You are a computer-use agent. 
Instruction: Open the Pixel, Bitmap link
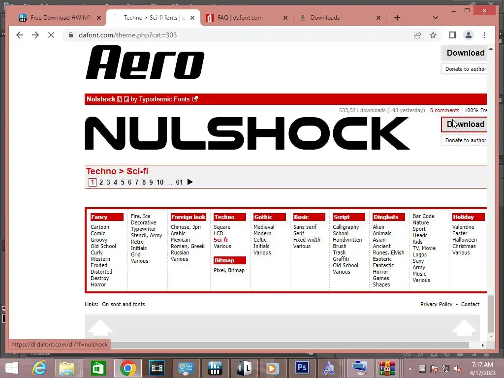(x=229, y=270)
